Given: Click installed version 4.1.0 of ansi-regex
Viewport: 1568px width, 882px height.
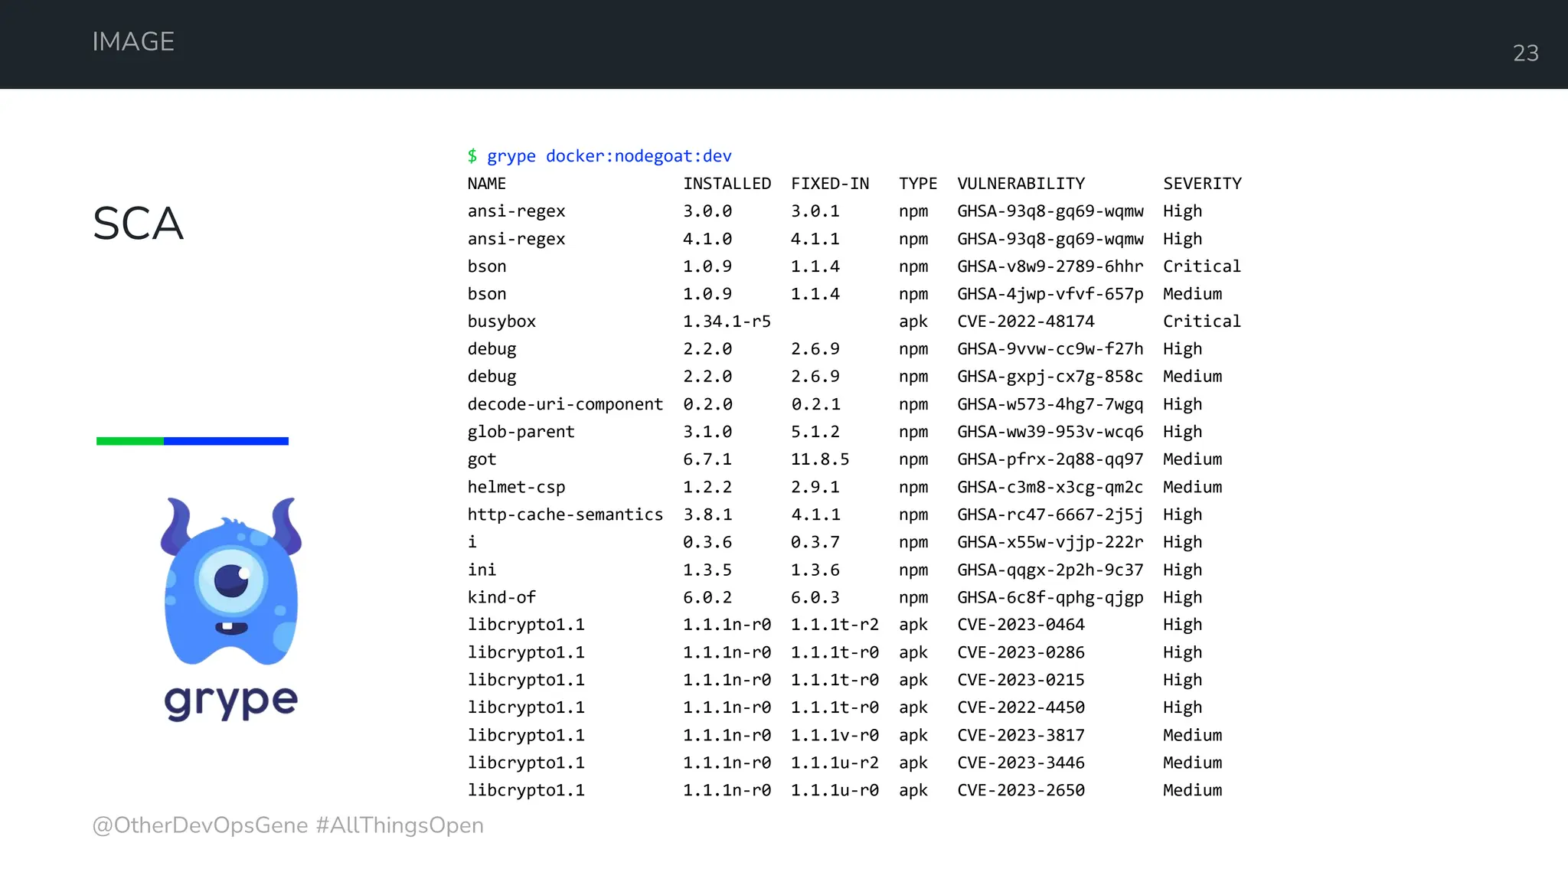Looking at the screenshot, I should click(x=707, y=239).
